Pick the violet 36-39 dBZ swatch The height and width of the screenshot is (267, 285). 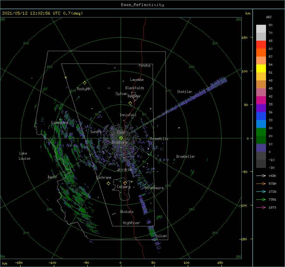coord(261,108)
